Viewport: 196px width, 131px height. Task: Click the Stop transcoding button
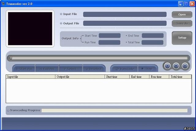(148, 68)
